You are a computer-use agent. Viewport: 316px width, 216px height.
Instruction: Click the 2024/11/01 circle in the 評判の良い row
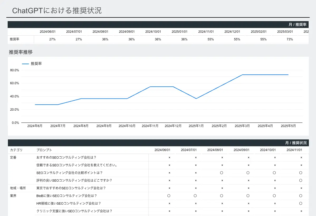pyautogui.click(x=301, y=181)
